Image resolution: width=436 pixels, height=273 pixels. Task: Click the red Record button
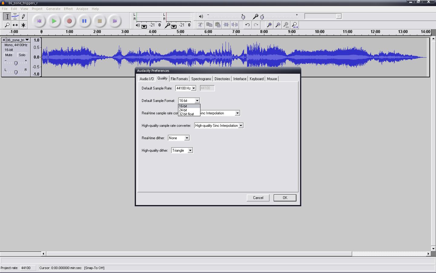(69, 21)
